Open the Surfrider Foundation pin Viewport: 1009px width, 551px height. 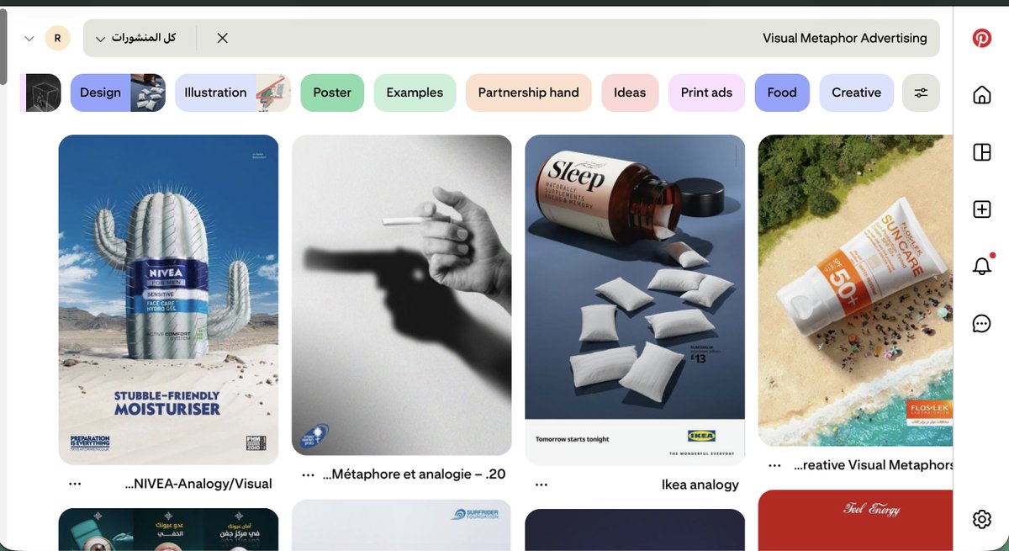coord(401,526)
